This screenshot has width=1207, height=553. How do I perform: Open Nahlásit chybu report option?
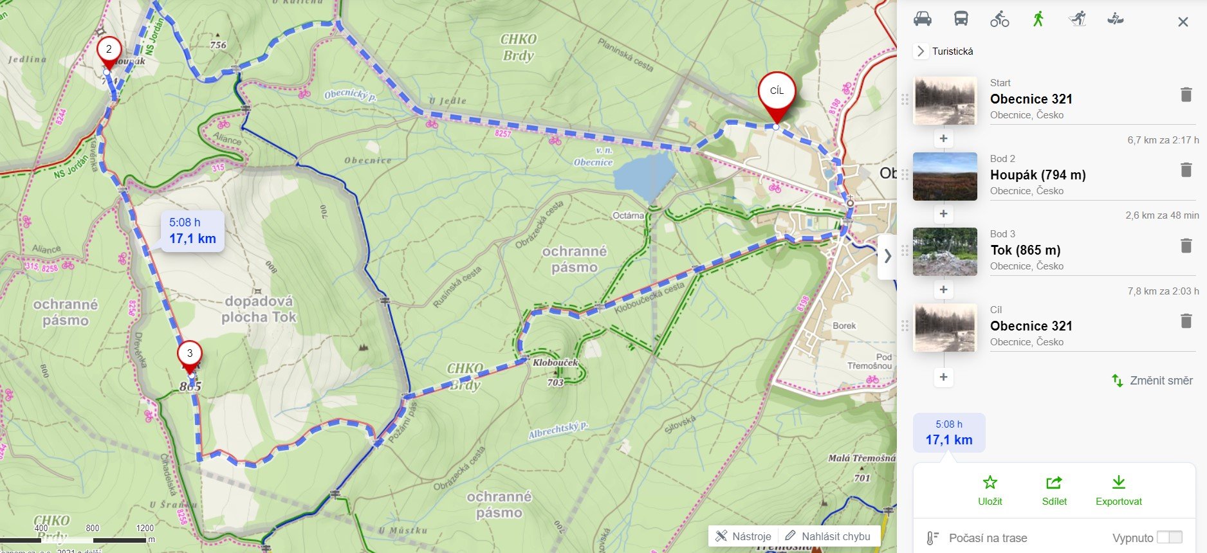828,536
